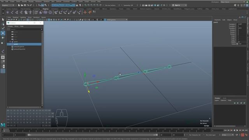Image resolution: width=249 pixels, height=140 pixels.
Task: Open the Deform menu
Action: point(59,2)
